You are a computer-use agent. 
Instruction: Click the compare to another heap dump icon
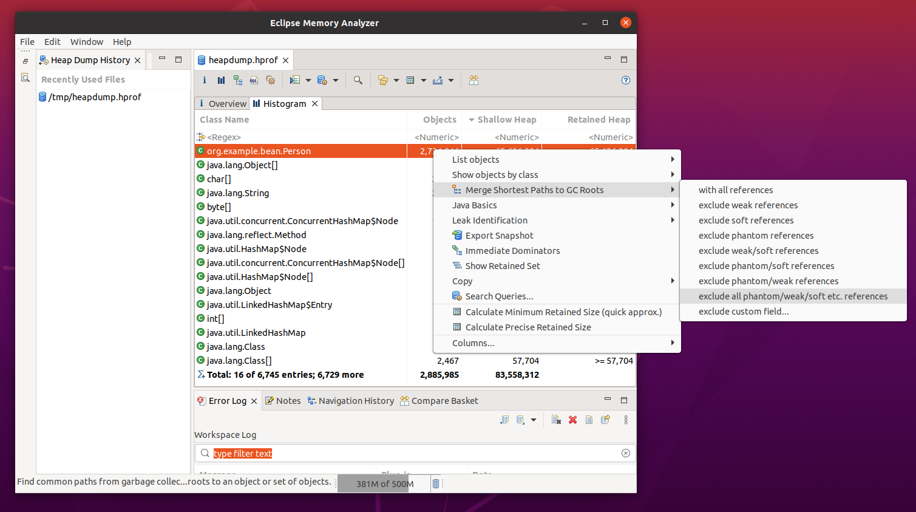(x=474, y=80)
